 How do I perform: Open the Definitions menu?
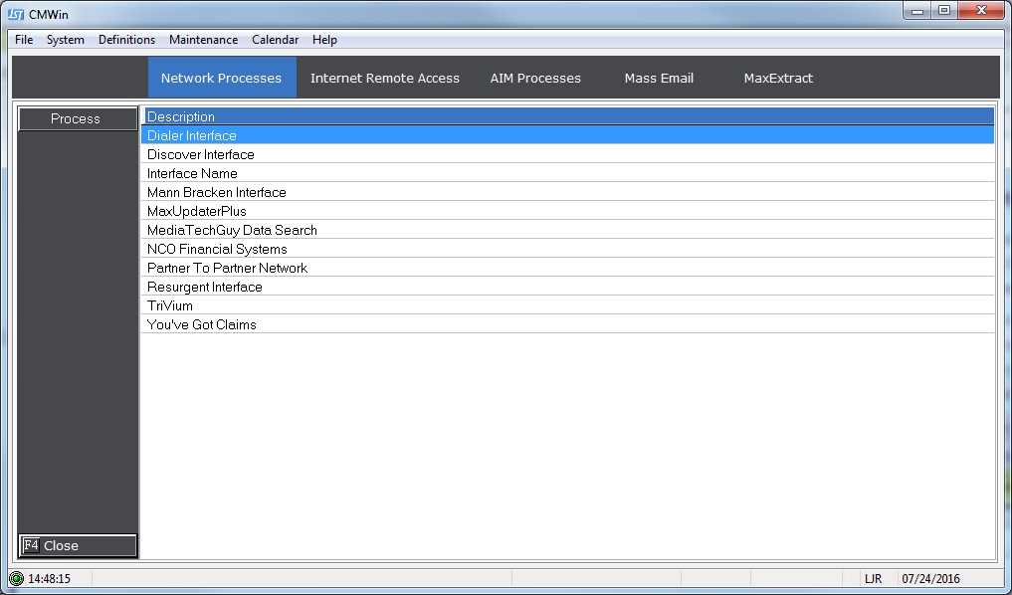point(126,40)
